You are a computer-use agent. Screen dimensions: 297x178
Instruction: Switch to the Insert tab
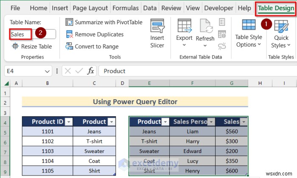pos(60,8)
